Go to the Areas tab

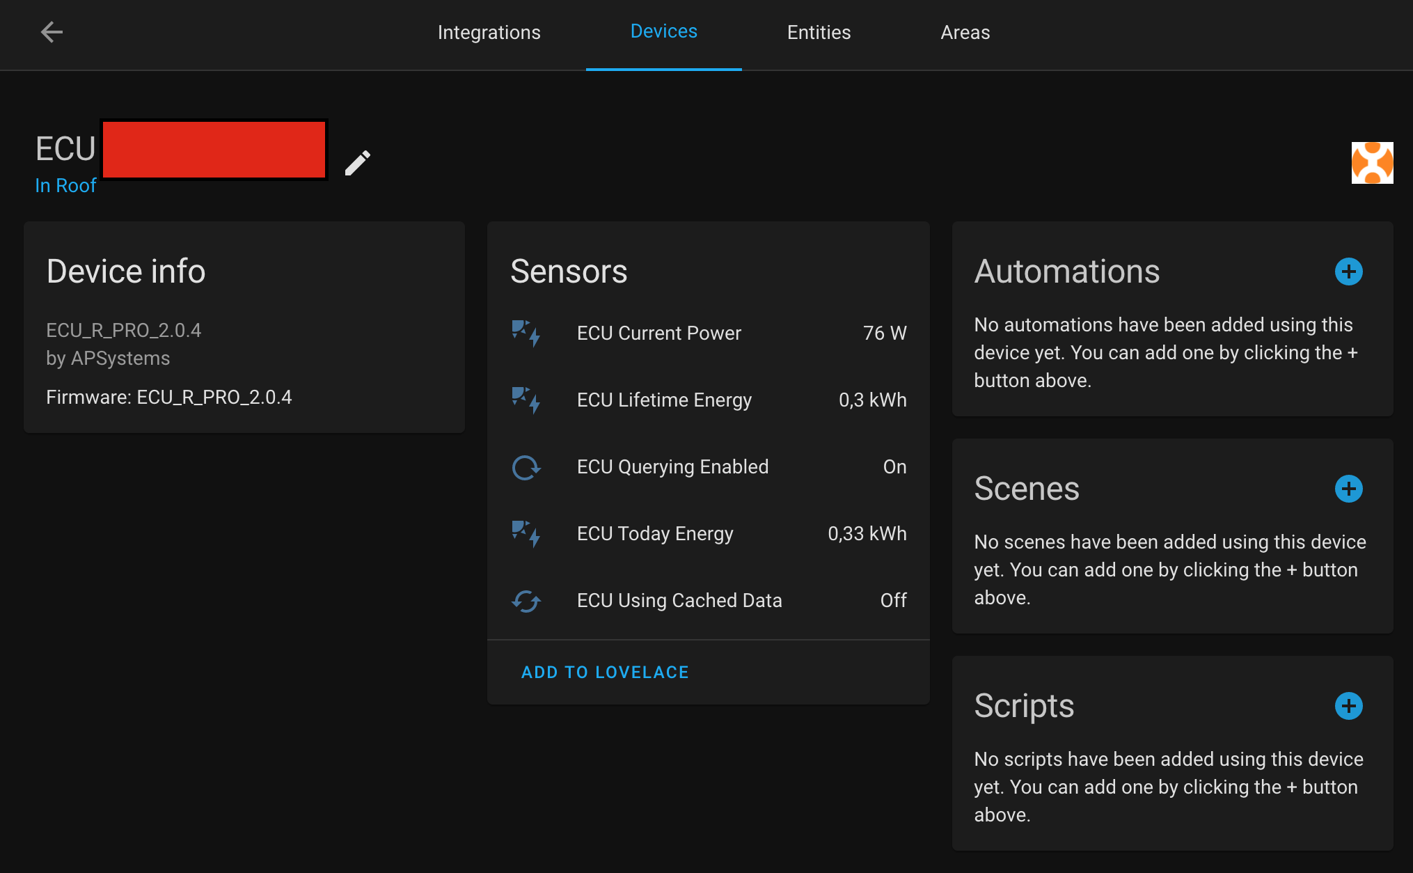(965, 33)
